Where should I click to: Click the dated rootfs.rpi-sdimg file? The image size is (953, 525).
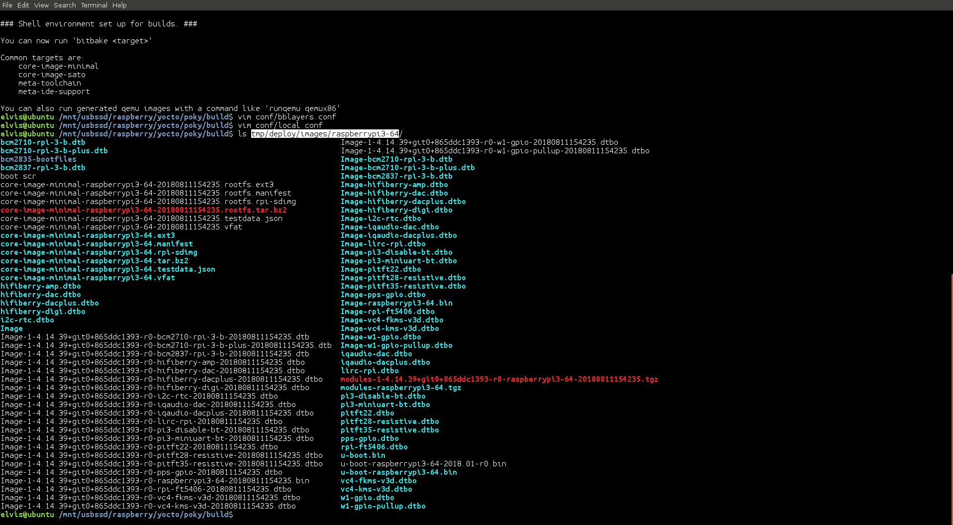pyautogui.click(x=148, y=202)
